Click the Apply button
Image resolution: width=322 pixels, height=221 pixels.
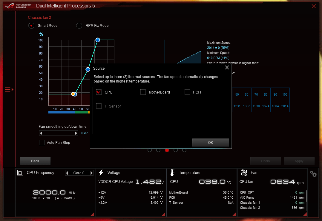(x=299, y=161)
